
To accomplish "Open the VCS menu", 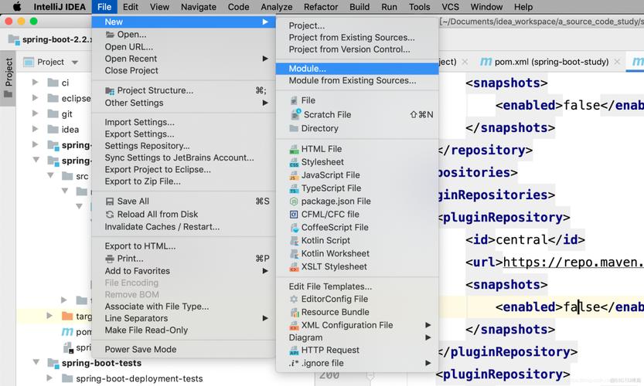I will coord(450,7).
